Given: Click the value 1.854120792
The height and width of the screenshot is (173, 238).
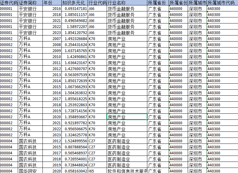Looking at the screenshot, I should (x=76, y=33).
